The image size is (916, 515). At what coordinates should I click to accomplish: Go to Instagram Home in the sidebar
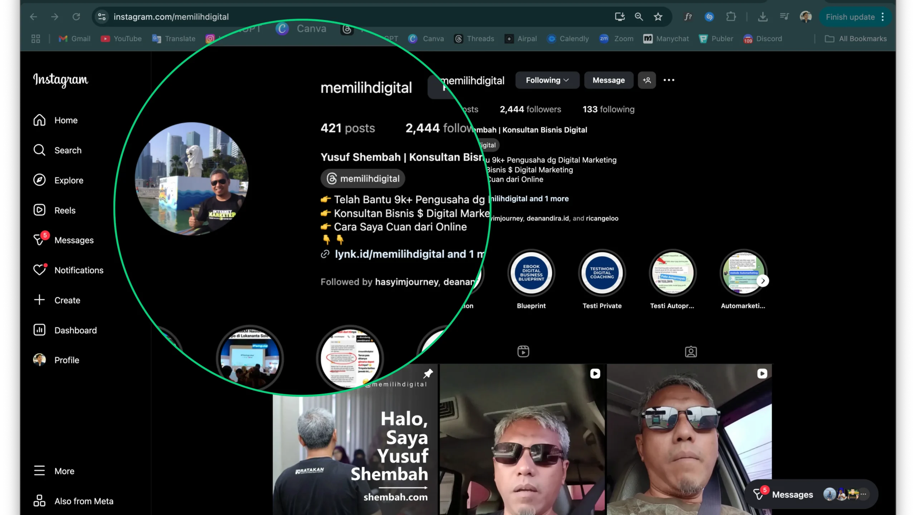coord(55,120)
